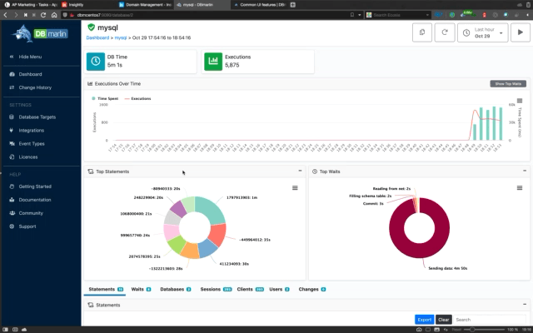Click the copy icon button in header
The width and height of the screenshot is (533, 333).
click(x=424, y=32)
